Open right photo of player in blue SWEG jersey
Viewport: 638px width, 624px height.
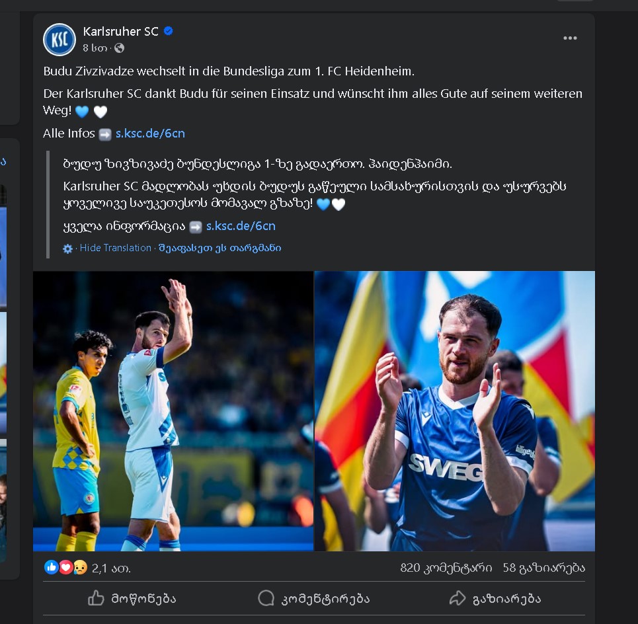455,411
